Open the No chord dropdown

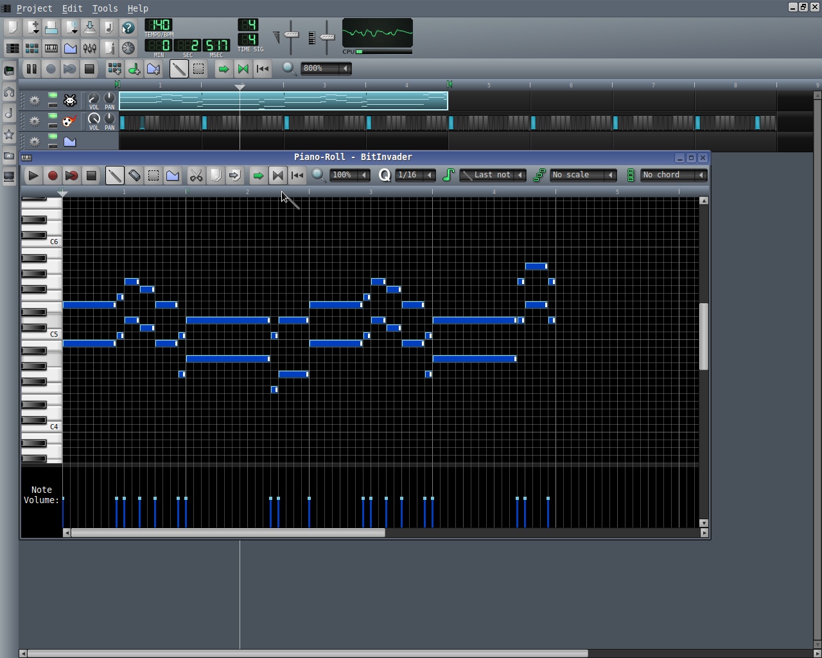(674, 175)
